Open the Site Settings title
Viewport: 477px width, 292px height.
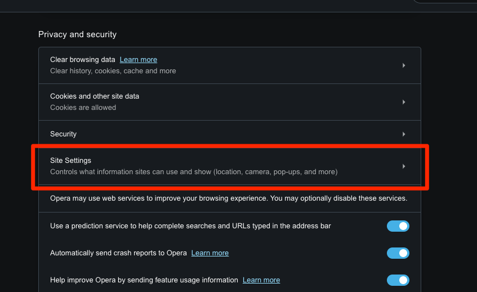(x=70, y=161)
